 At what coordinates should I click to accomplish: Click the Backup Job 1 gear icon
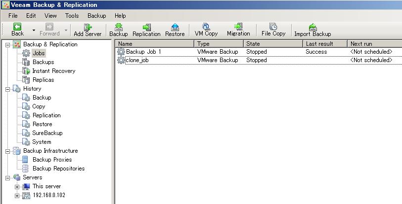121,52
